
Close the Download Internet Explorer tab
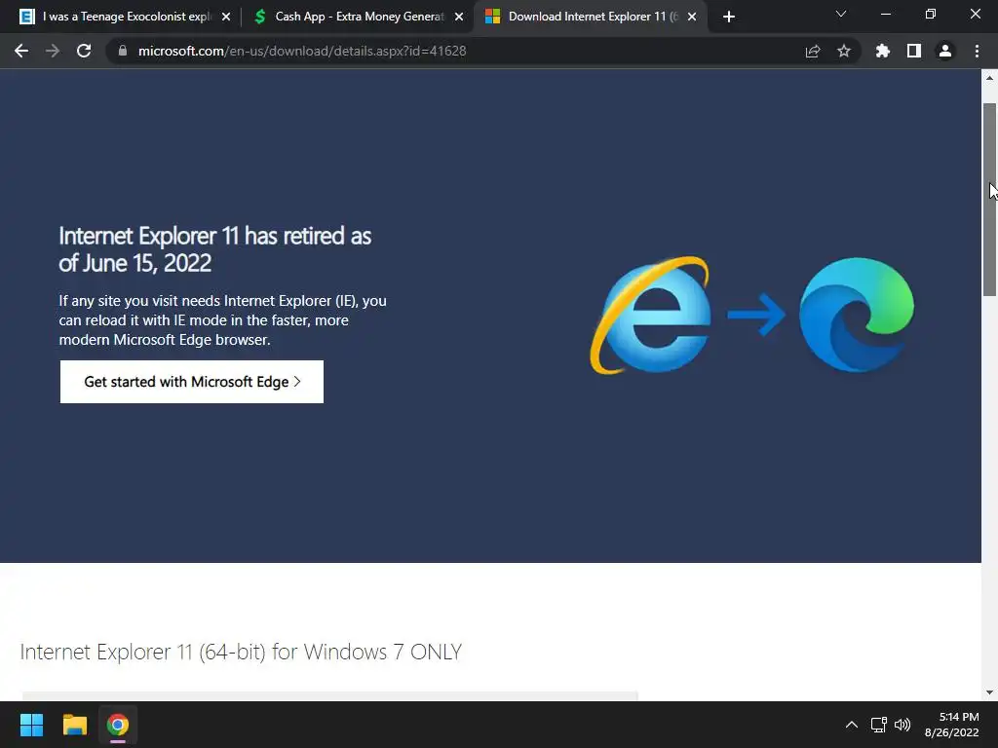pos(692,18)
